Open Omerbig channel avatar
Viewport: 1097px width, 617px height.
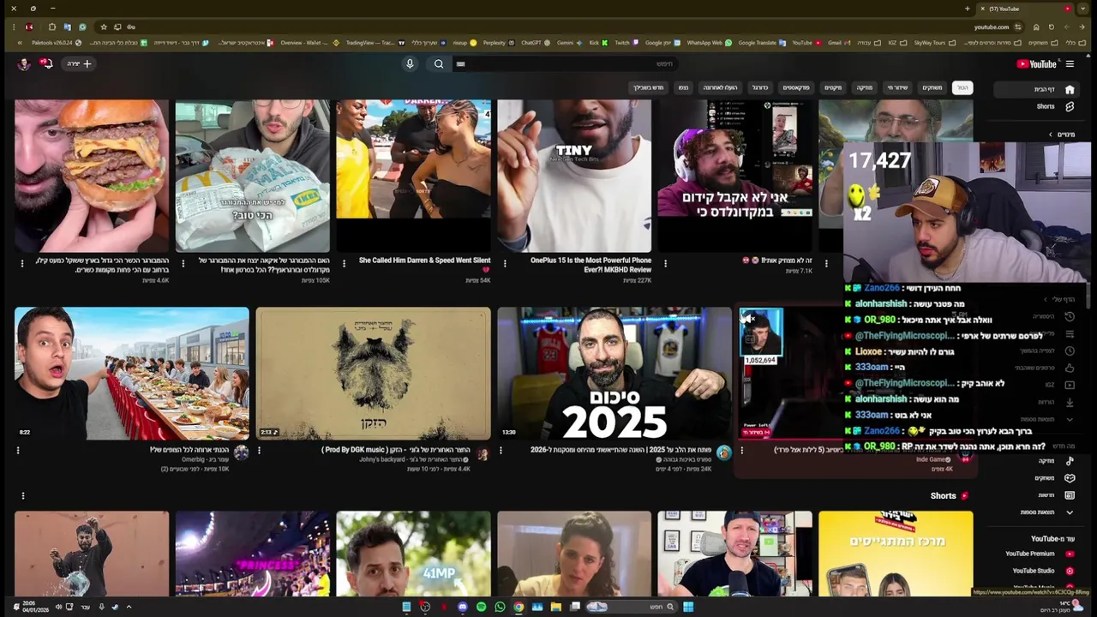tap(241, 452)
